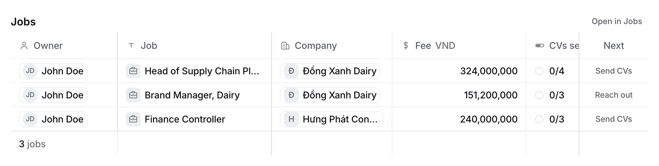
Task: Click the person icon in Owner header
Action: 24,46
